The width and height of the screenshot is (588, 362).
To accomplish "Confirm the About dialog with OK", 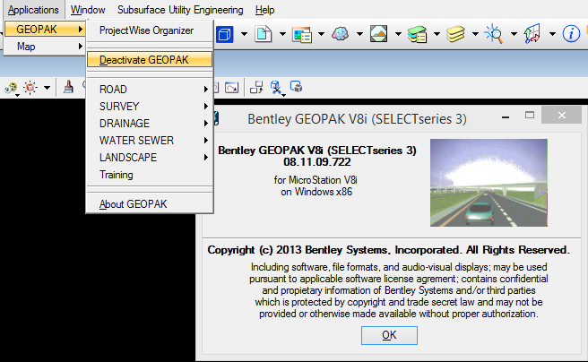I will click(x=389, y=335).
